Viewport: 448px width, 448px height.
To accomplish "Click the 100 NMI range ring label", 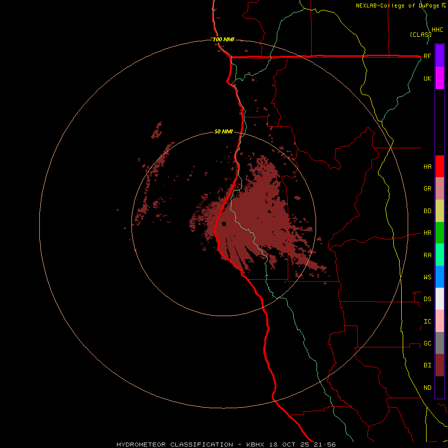I will click(224, 39).
